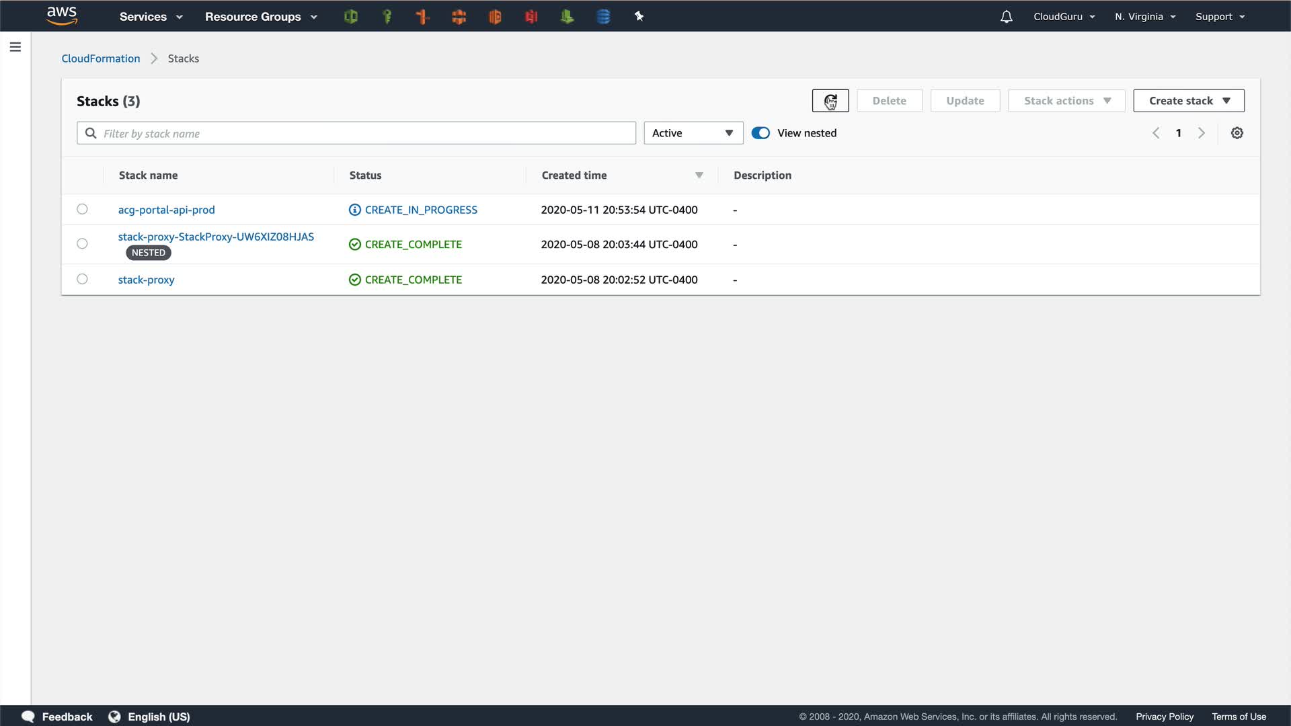This screenshot has width=1291, height=726.
Task: Open the notifications bell
Action: (1006, 17)
